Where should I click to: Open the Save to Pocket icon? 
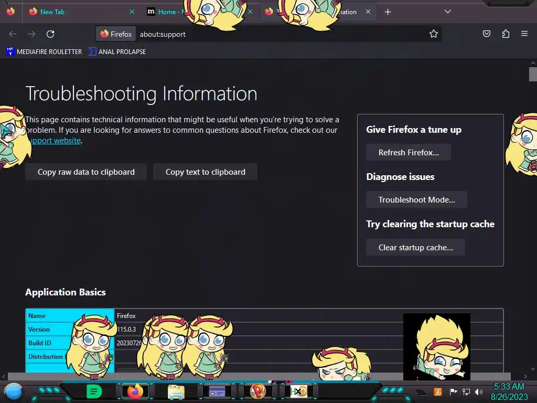(486, 34)
